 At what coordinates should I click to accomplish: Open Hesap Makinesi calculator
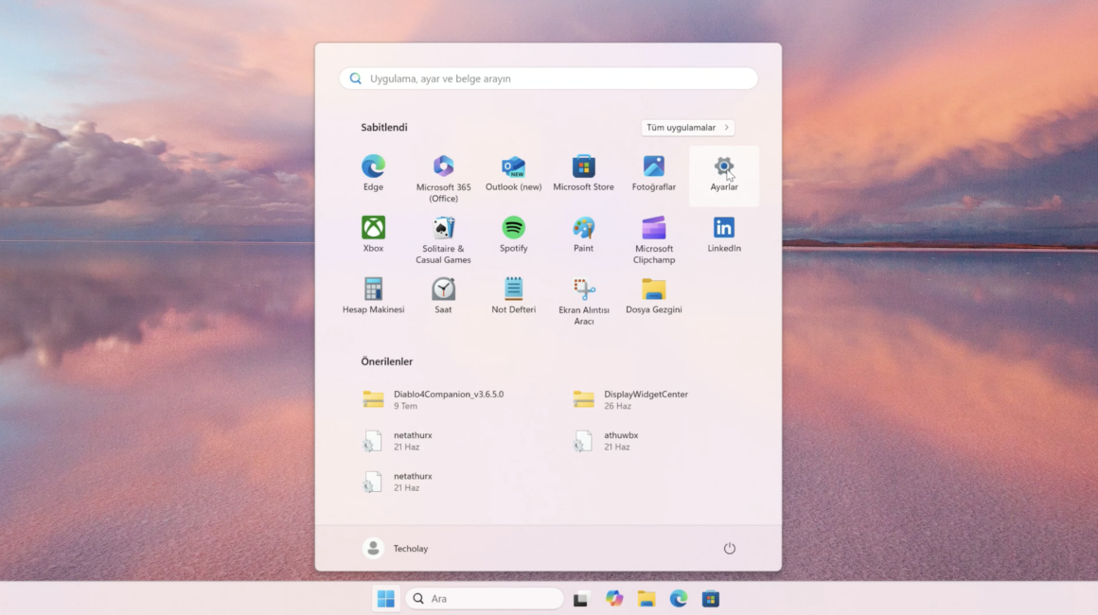click(373, 296)
